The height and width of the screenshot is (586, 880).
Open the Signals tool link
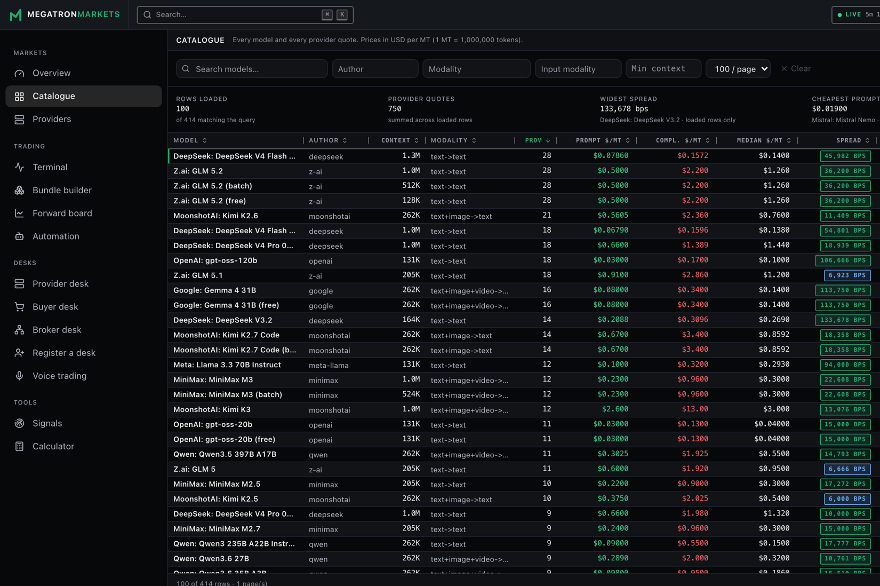(84, 423)
